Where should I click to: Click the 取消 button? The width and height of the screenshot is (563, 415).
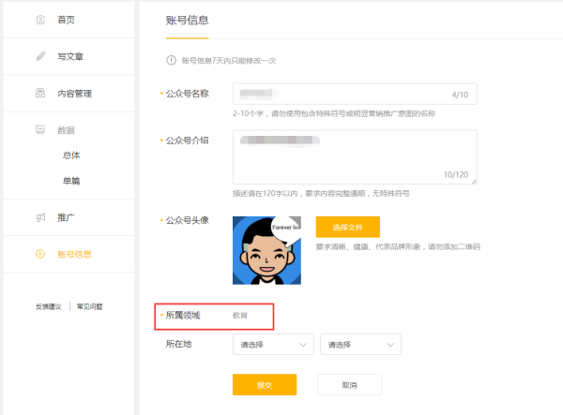[349, 384]
